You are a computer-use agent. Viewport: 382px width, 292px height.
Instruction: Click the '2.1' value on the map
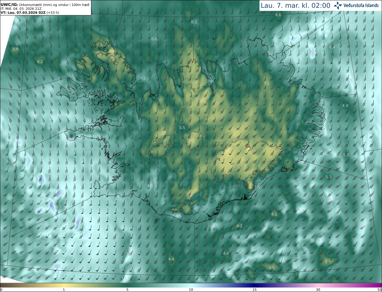coord(163,133)
